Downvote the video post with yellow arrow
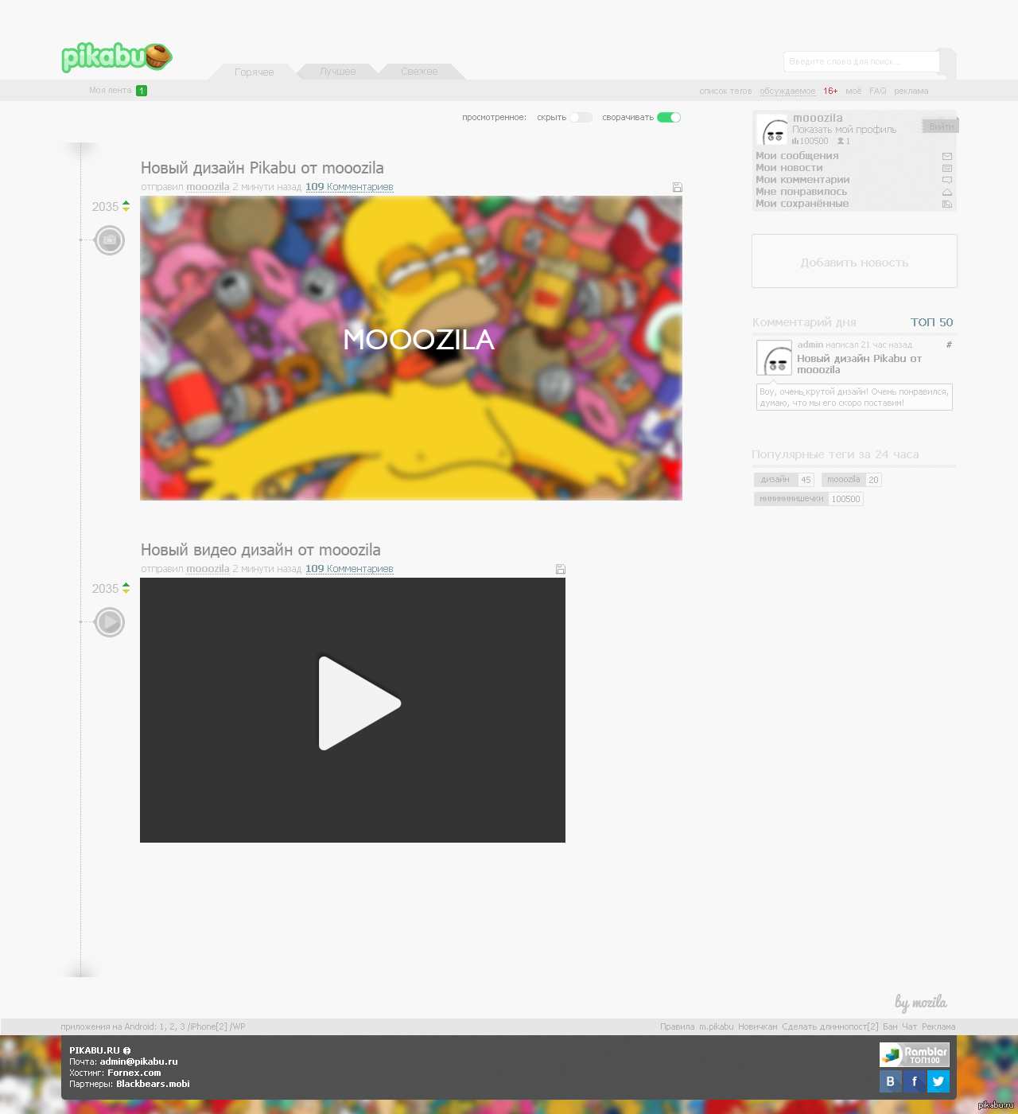The width and height of the screenshot is (1018, 1114). point(126,591)
